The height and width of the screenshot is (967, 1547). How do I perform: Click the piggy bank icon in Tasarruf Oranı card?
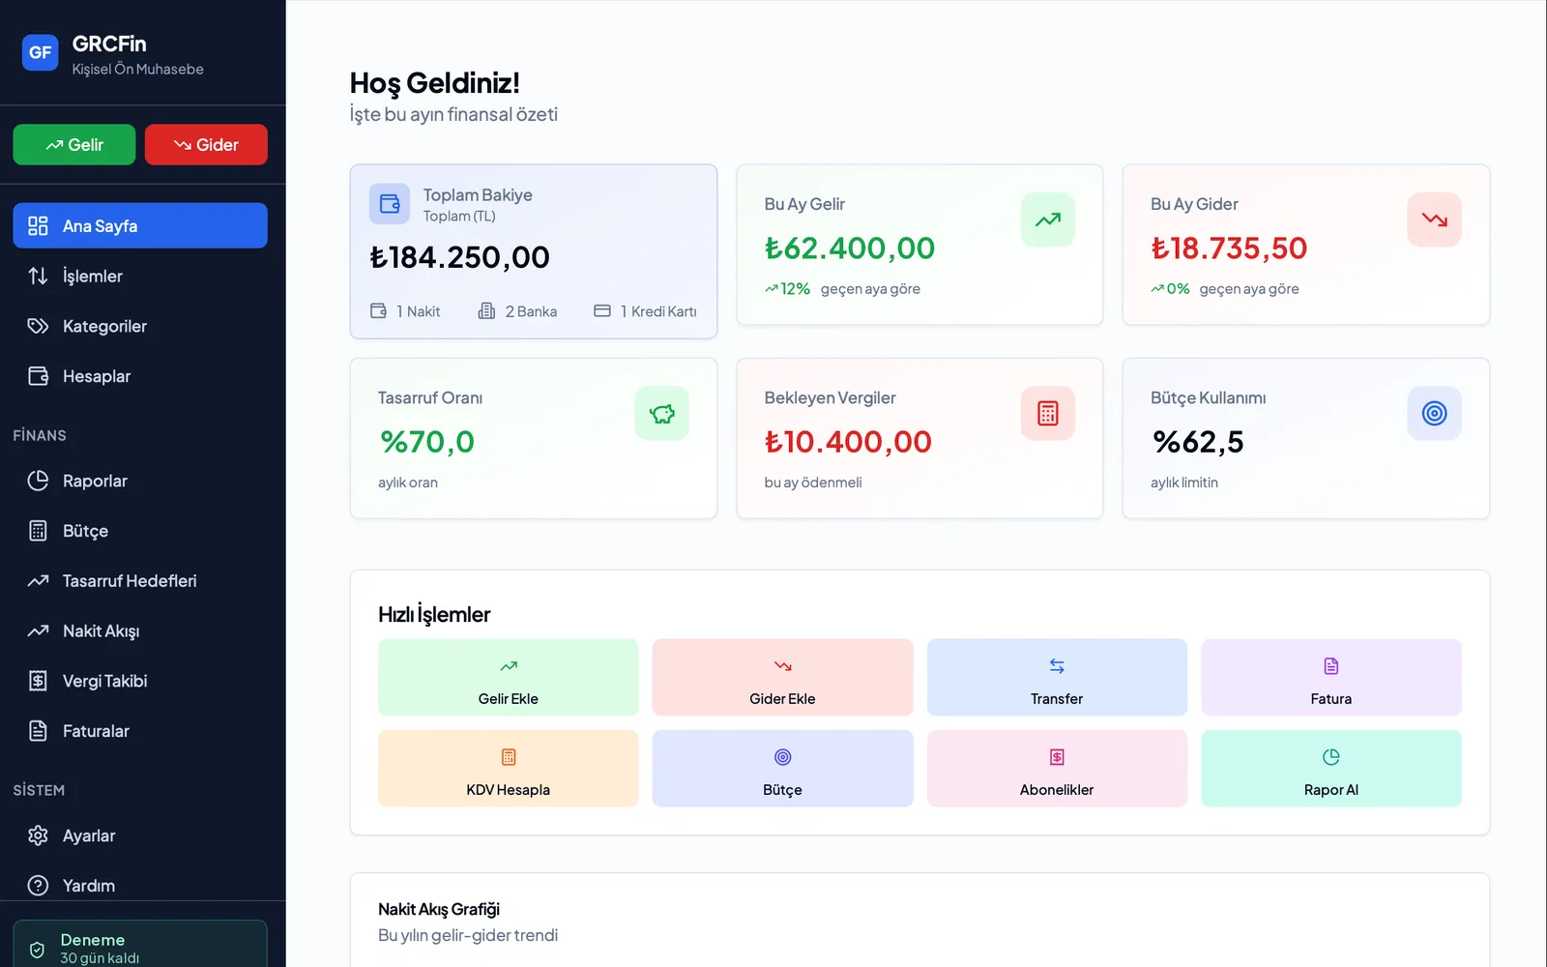662,414
